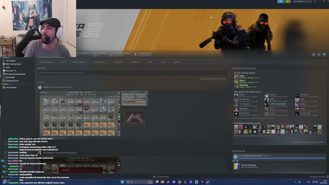Open VEIN from the library list
The width and height of the screenshot is (329, 185).
pos(8,67)
